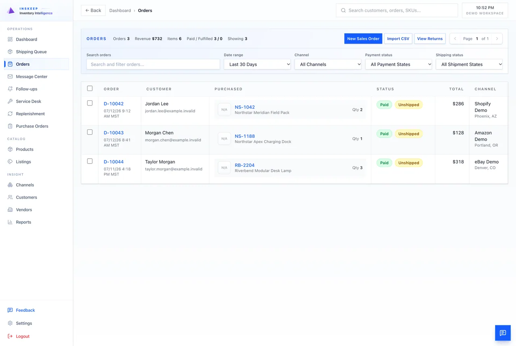Click the Logout arrow icon

pyautogui.click(x=10, y=336)
